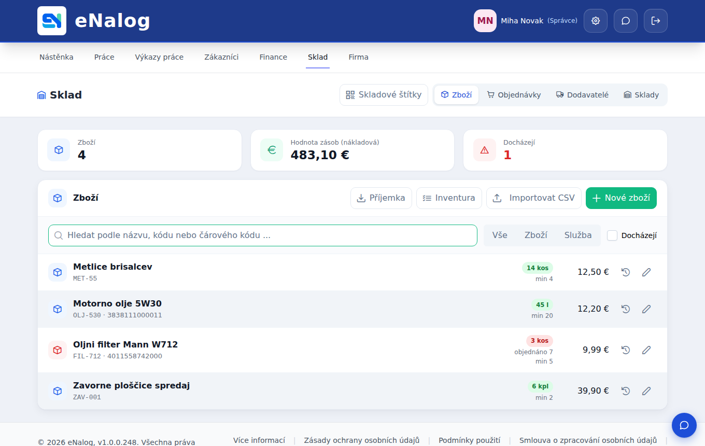Start Inventura
Image resolution: width=705 pixels, height=446 pixels.
449,198
